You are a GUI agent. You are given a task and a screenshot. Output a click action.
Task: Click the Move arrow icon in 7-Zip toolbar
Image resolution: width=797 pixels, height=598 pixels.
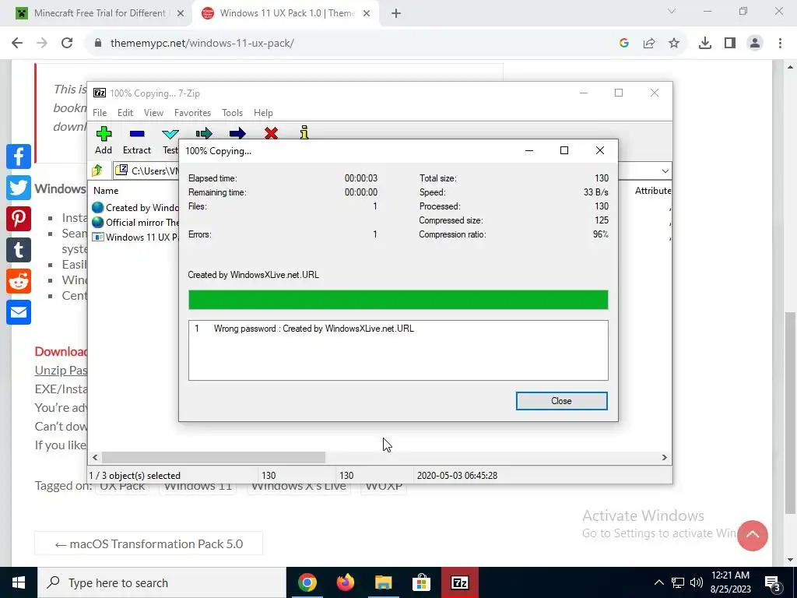(x=237, y=134)
